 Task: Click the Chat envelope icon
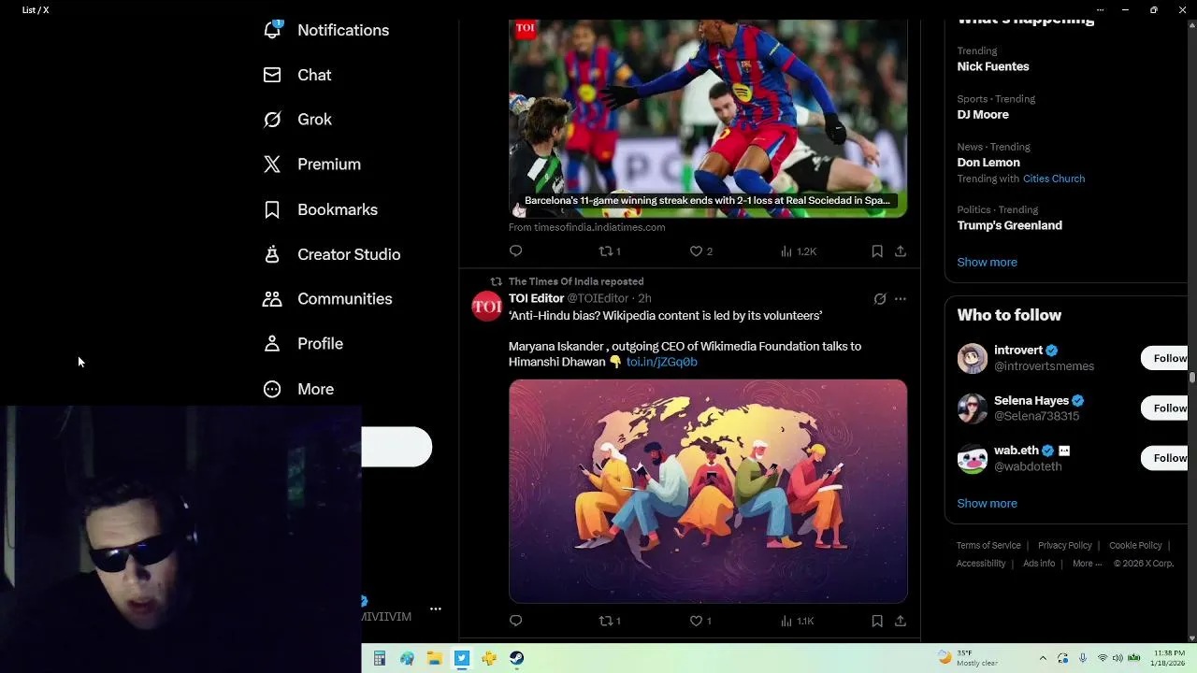tap(272, 75)
